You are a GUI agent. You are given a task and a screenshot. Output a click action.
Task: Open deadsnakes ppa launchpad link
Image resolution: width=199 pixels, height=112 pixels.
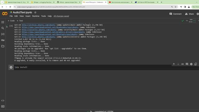pos(50,27)
